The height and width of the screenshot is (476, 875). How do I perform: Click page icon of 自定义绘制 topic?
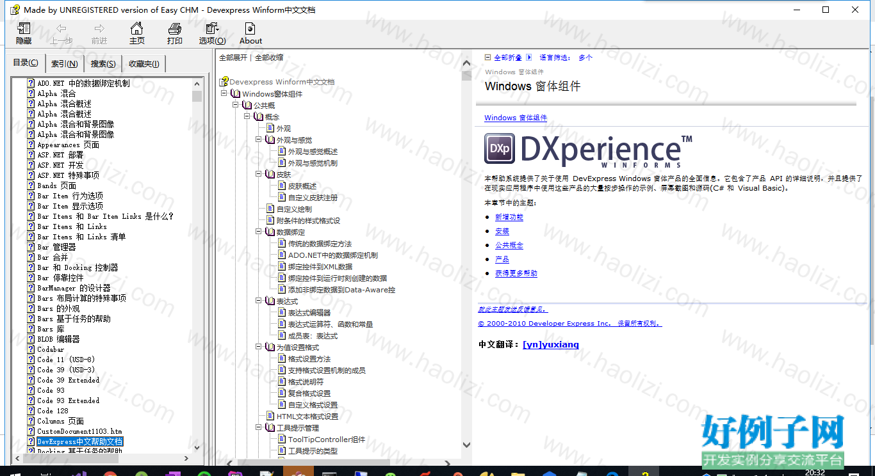click(270, 209)
